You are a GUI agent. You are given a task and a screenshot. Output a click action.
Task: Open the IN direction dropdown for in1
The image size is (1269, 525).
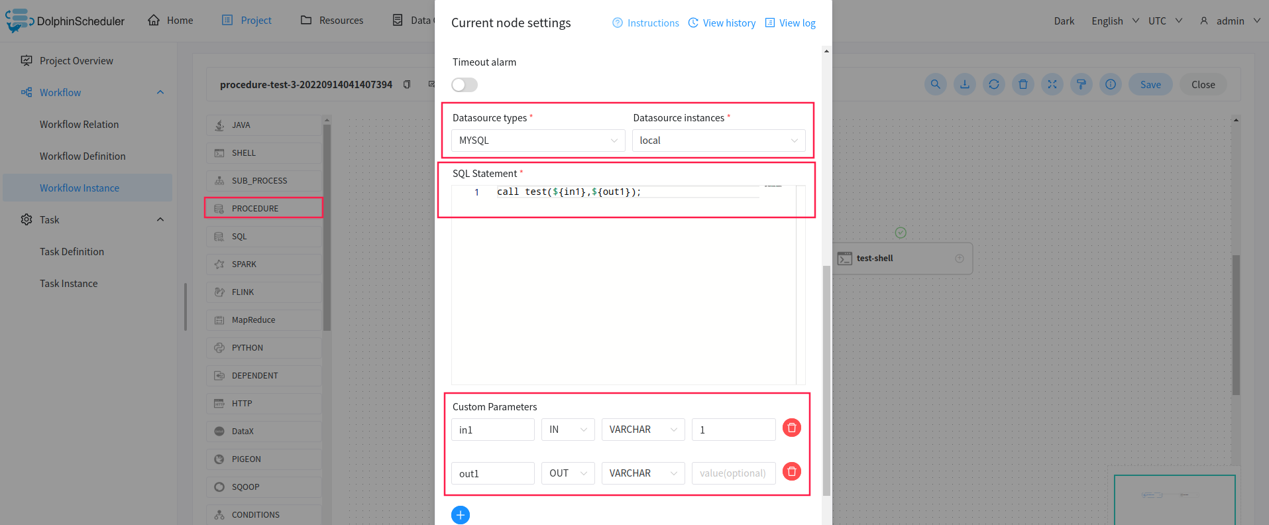(x=568, y=430)
